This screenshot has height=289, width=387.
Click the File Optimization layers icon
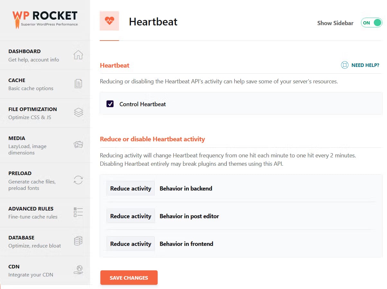pos(78,113)
